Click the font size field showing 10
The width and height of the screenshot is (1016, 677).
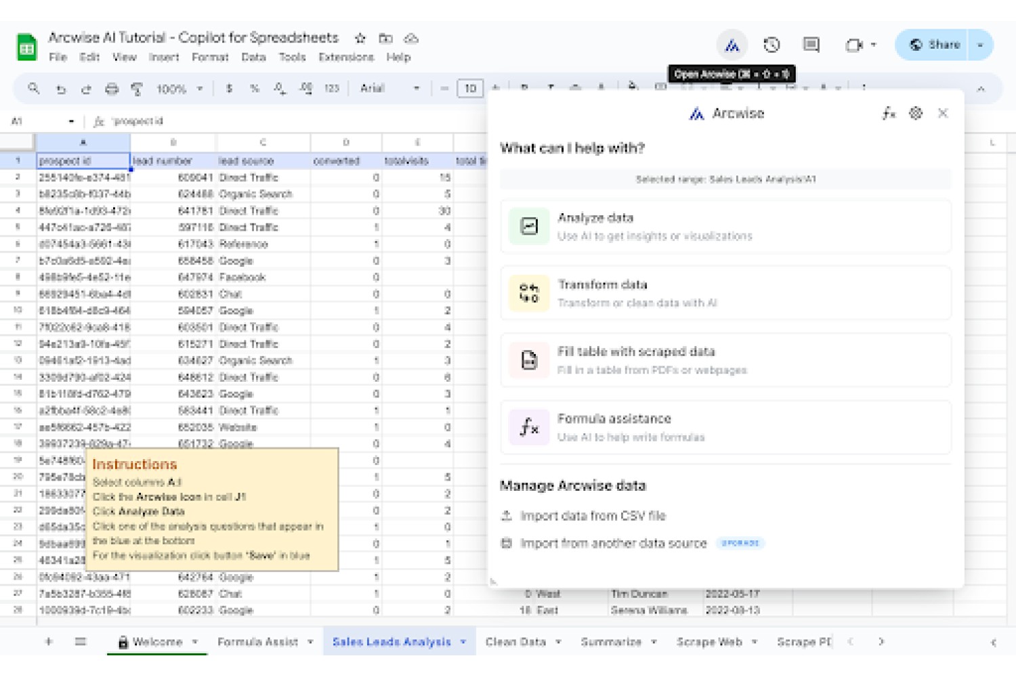pos(470,89)
